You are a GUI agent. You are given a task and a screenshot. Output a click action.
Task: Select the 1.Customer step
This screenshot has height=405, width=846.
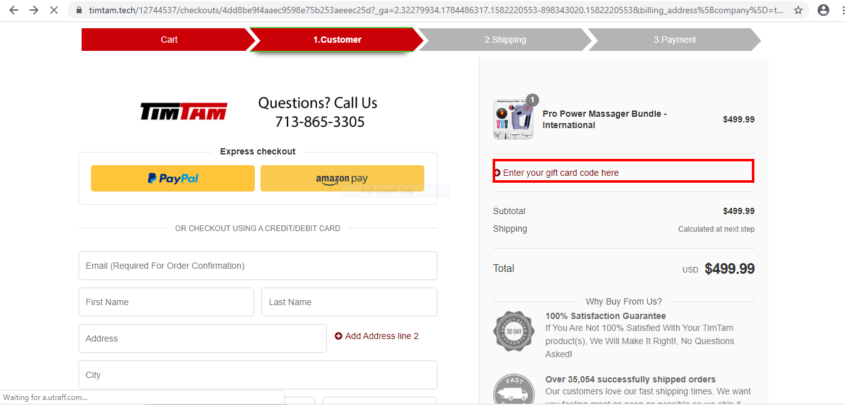point(337,40)
